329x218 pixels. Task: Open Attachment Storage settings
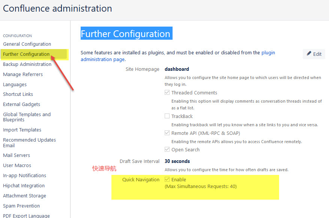[x=24, y=196]
